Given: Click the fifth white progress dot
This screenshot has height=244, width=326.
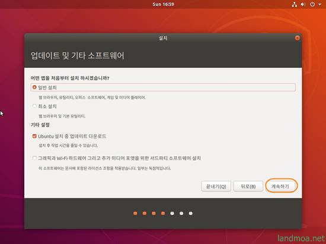Looking at the screenshot, I should coord(172,213).
